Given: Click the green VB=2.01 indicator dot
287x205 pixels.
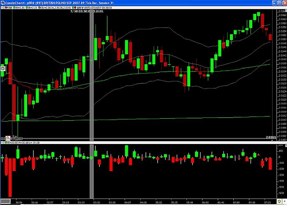Looking at the screenshot, I should [x=14, y=8].
